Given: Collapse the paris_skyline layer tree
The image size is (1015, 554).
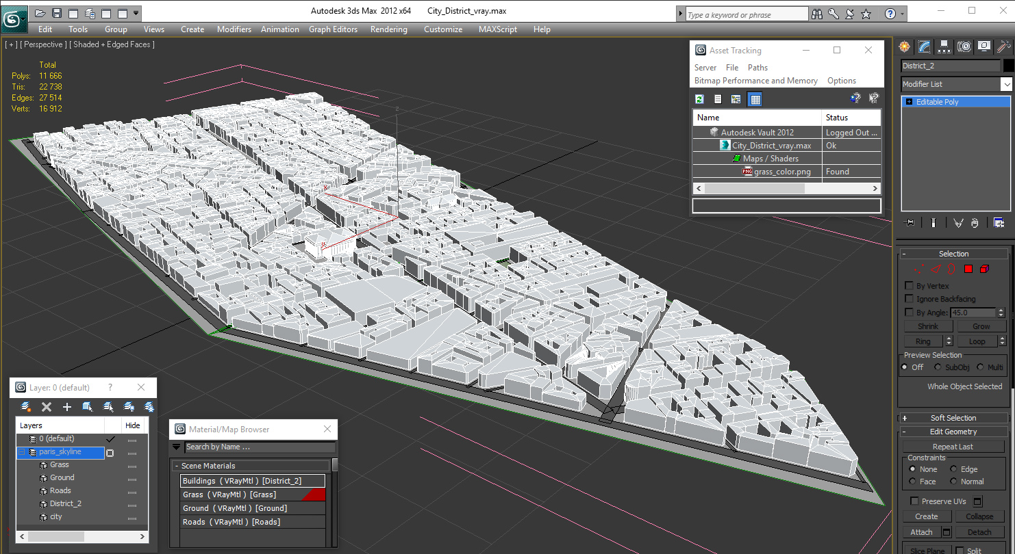Looking at the screenshot, I should (21, 452).
